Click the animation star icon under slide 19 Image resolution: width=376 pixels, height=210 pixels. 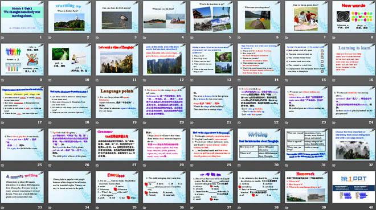(x=97, y=122)
